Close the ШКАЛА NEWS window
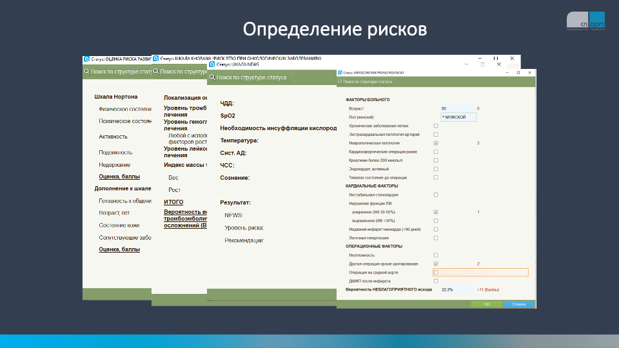The height and width of the screenshot is (348, 619). [x=499, y=64]
